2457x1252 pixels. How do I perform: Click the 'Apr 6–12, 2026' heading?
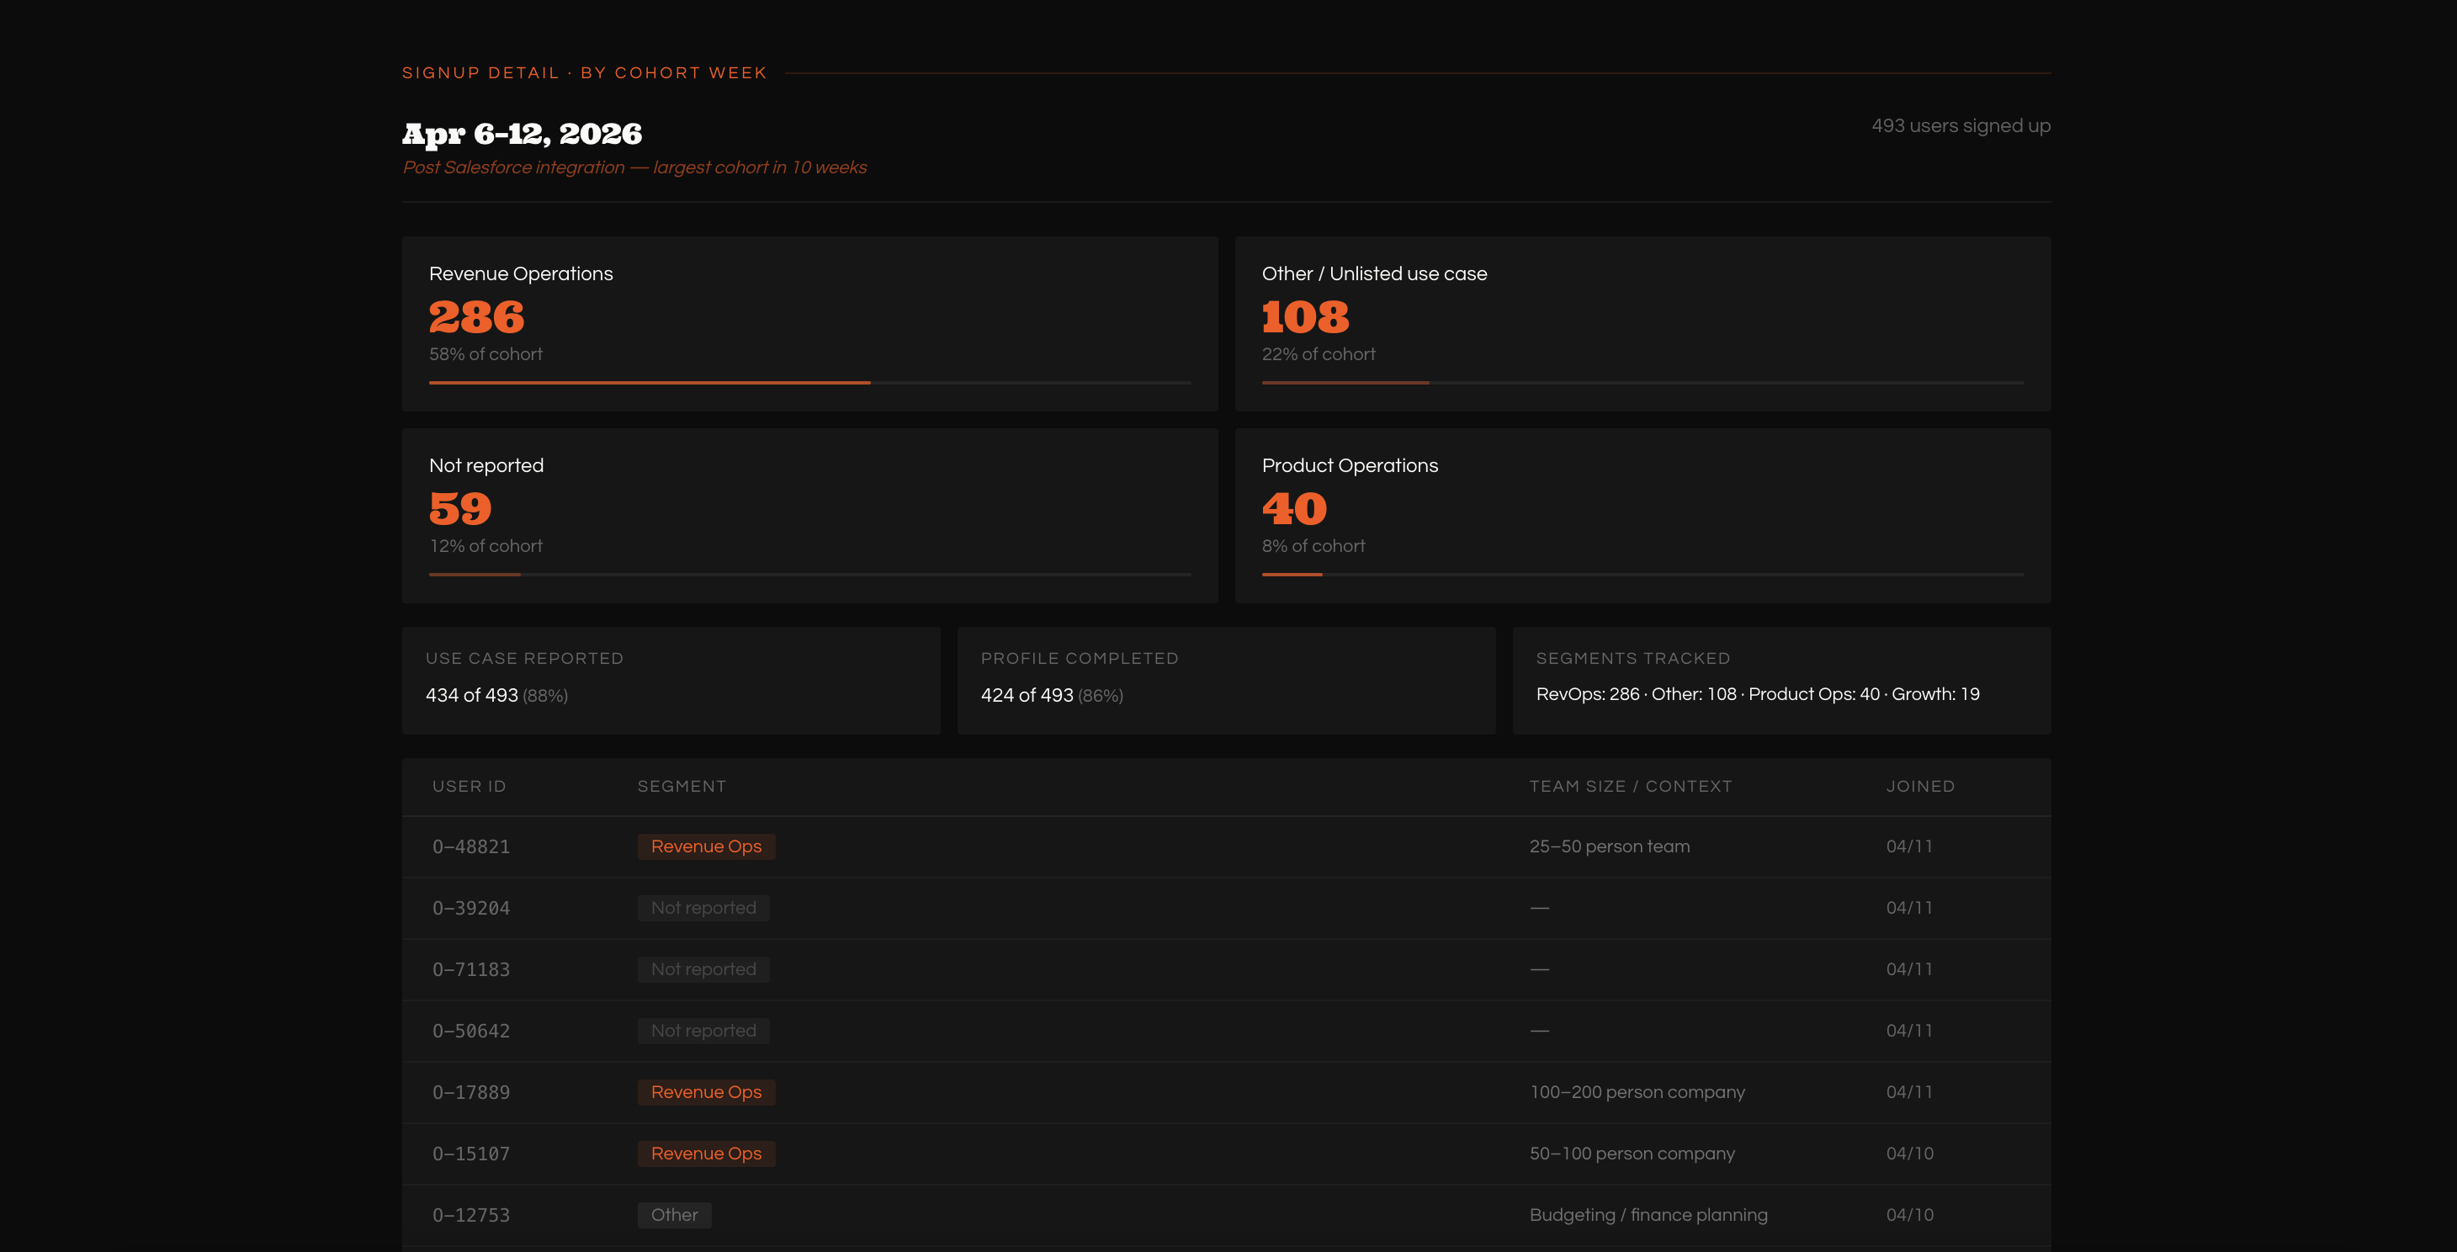522,134
